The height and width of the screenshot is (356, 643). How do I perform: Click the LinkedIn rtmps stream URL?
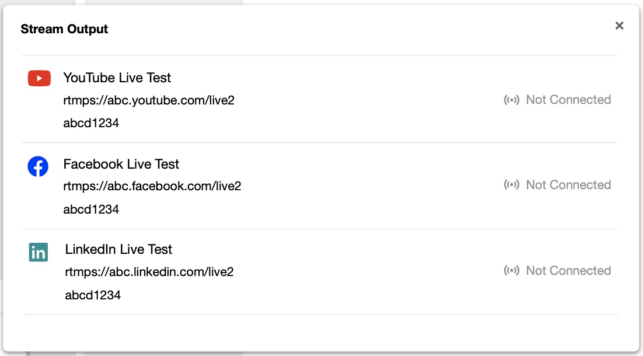pyautogui.click(x=149, y=271)
